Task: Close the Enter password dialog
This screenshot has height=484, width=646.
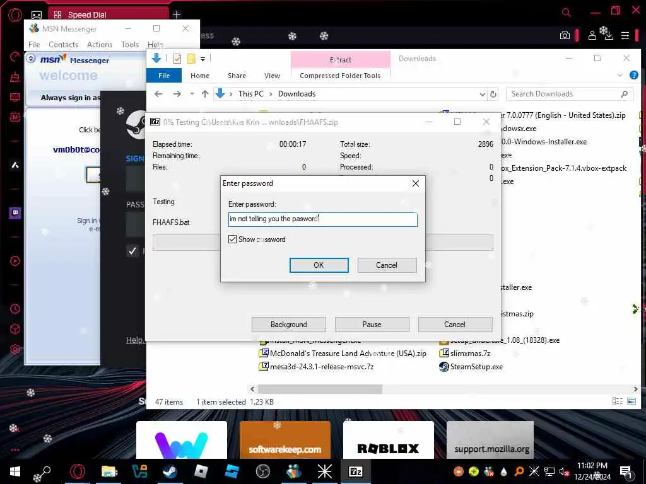Action: (x=416, y=183)
